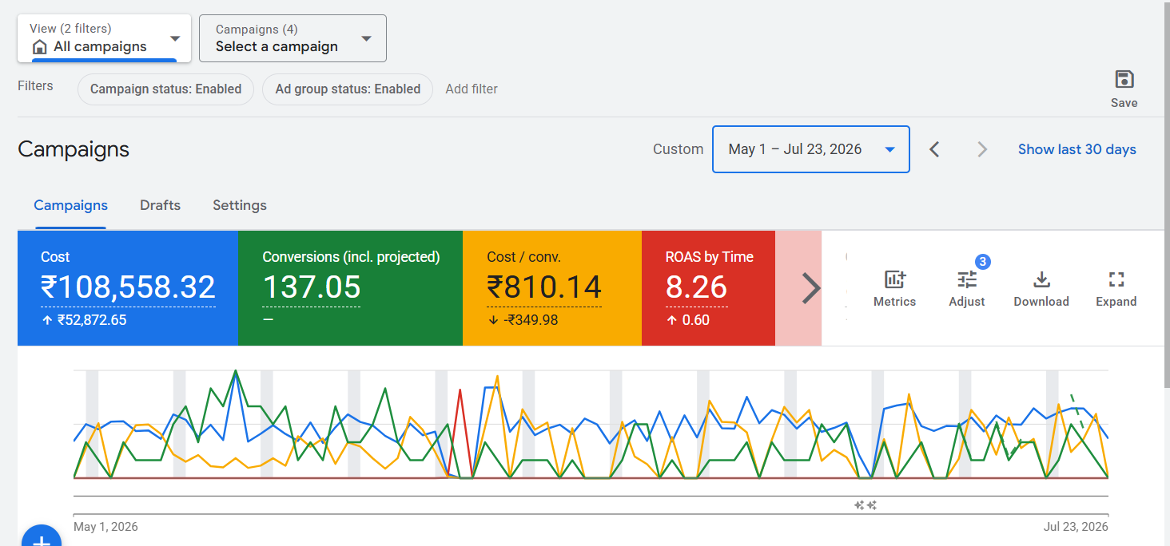The width and height of the screenshot is (1170, 546).
Task: Click the dashed green projected line segment
Action: tap(1076, 411)
